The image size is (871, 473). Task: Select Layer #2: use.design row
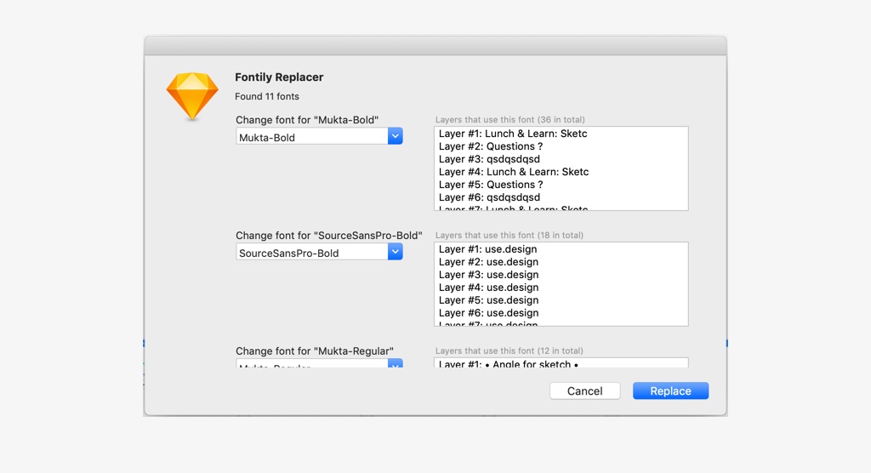tap(561, 262)
